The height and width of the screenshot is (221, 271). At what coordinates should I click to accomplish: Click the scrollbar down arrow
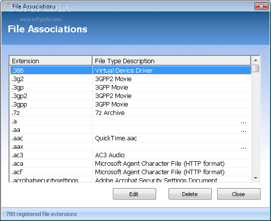[x=256, y=178]
